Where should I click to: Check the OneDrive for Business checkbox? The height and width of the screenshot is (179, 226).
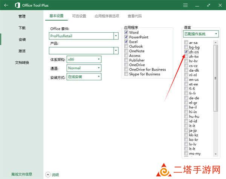coord(126,69)
